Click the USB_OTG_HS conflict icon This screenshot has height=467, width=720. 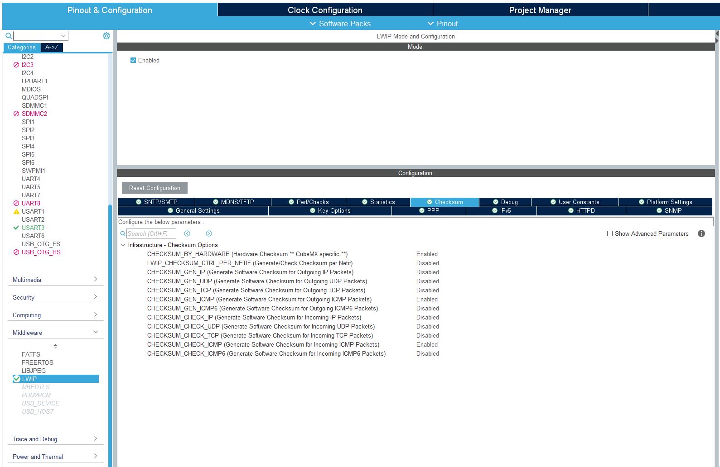[x=16, y=252]
